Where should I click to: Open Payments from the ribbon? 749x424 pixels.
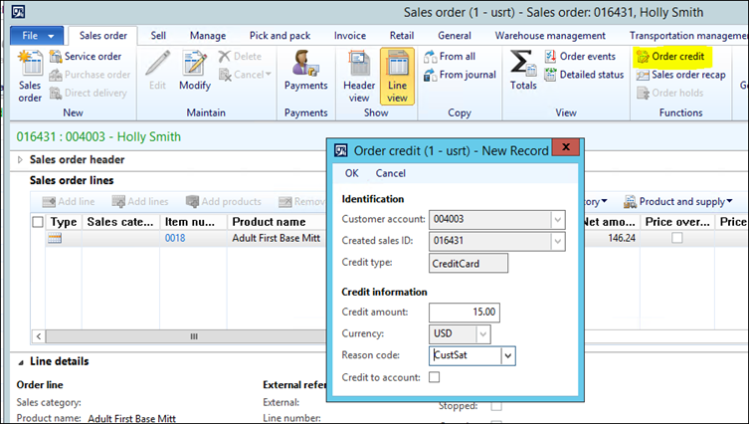pyautogui.click(x=305, y=74)
